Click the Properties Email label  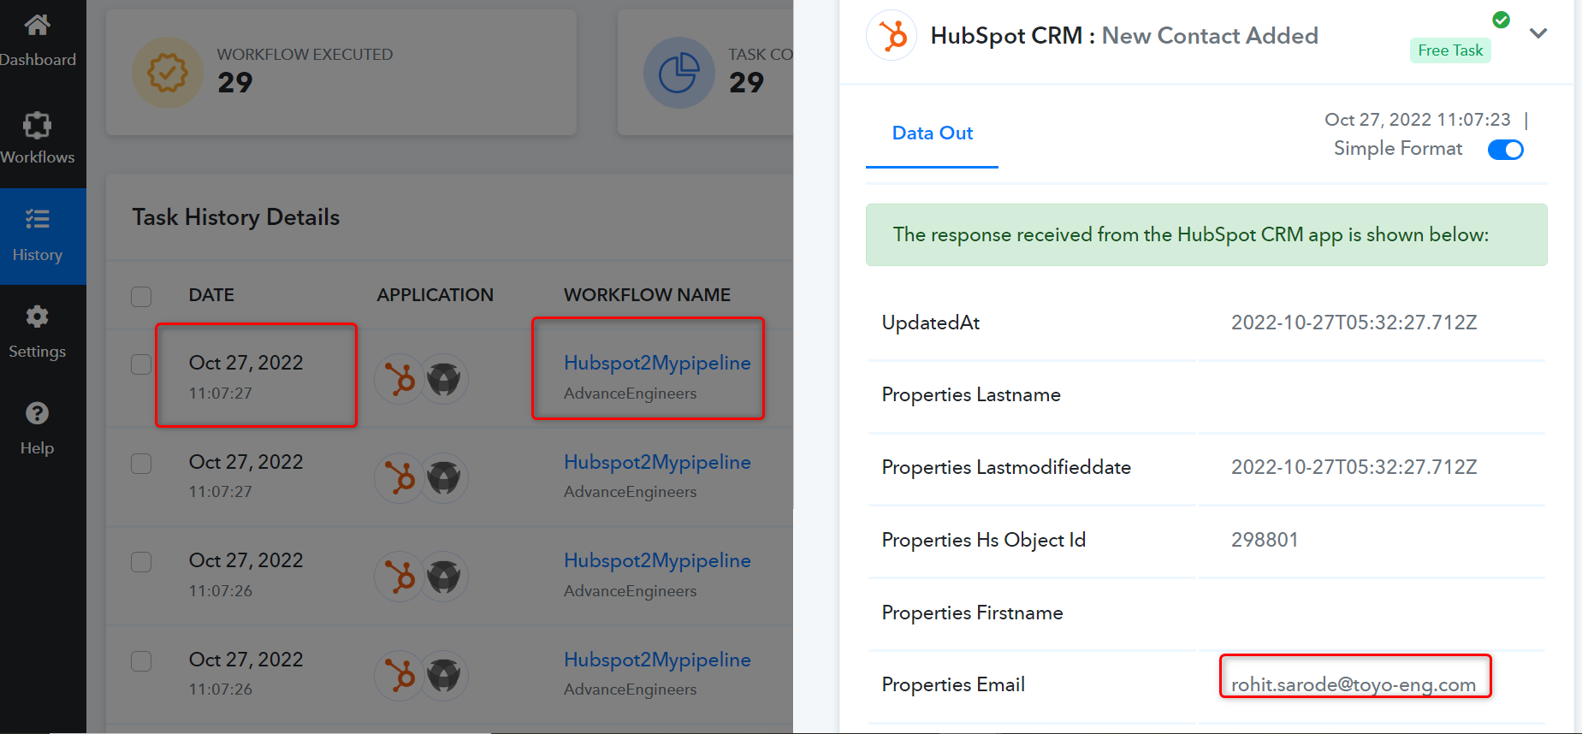click(x=953, y=684)
